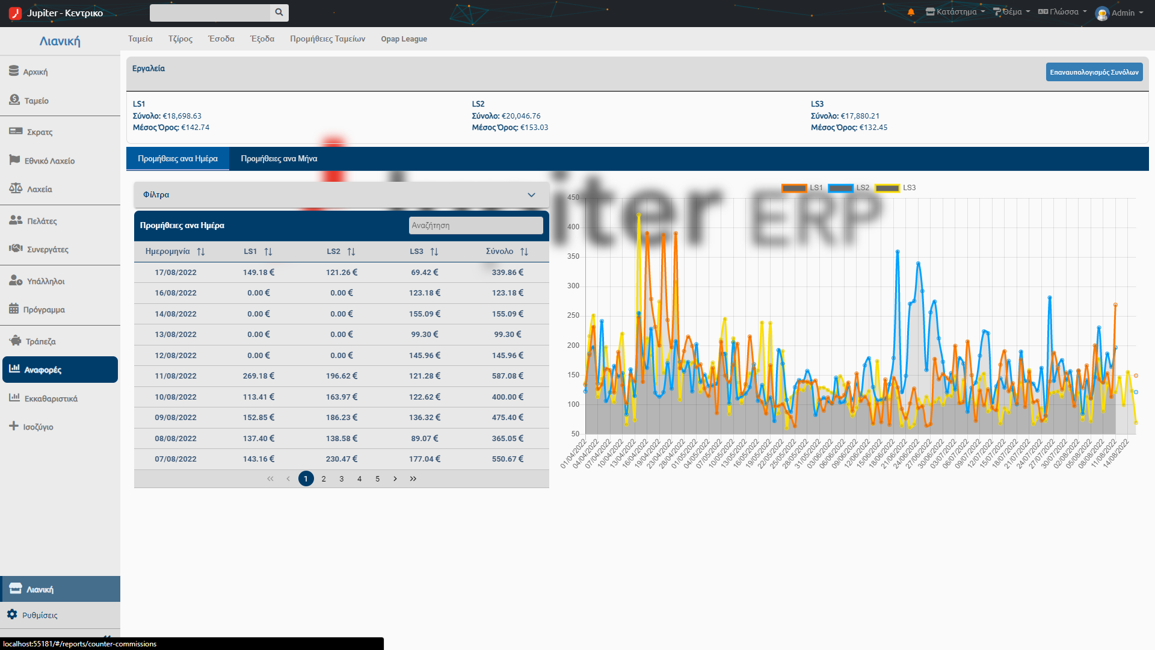Open the Κατάστημα dropdown

pos(955,12)
